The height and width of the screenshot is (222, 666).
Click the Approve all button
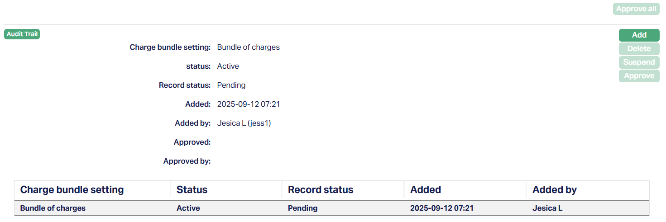coord(636,9)
